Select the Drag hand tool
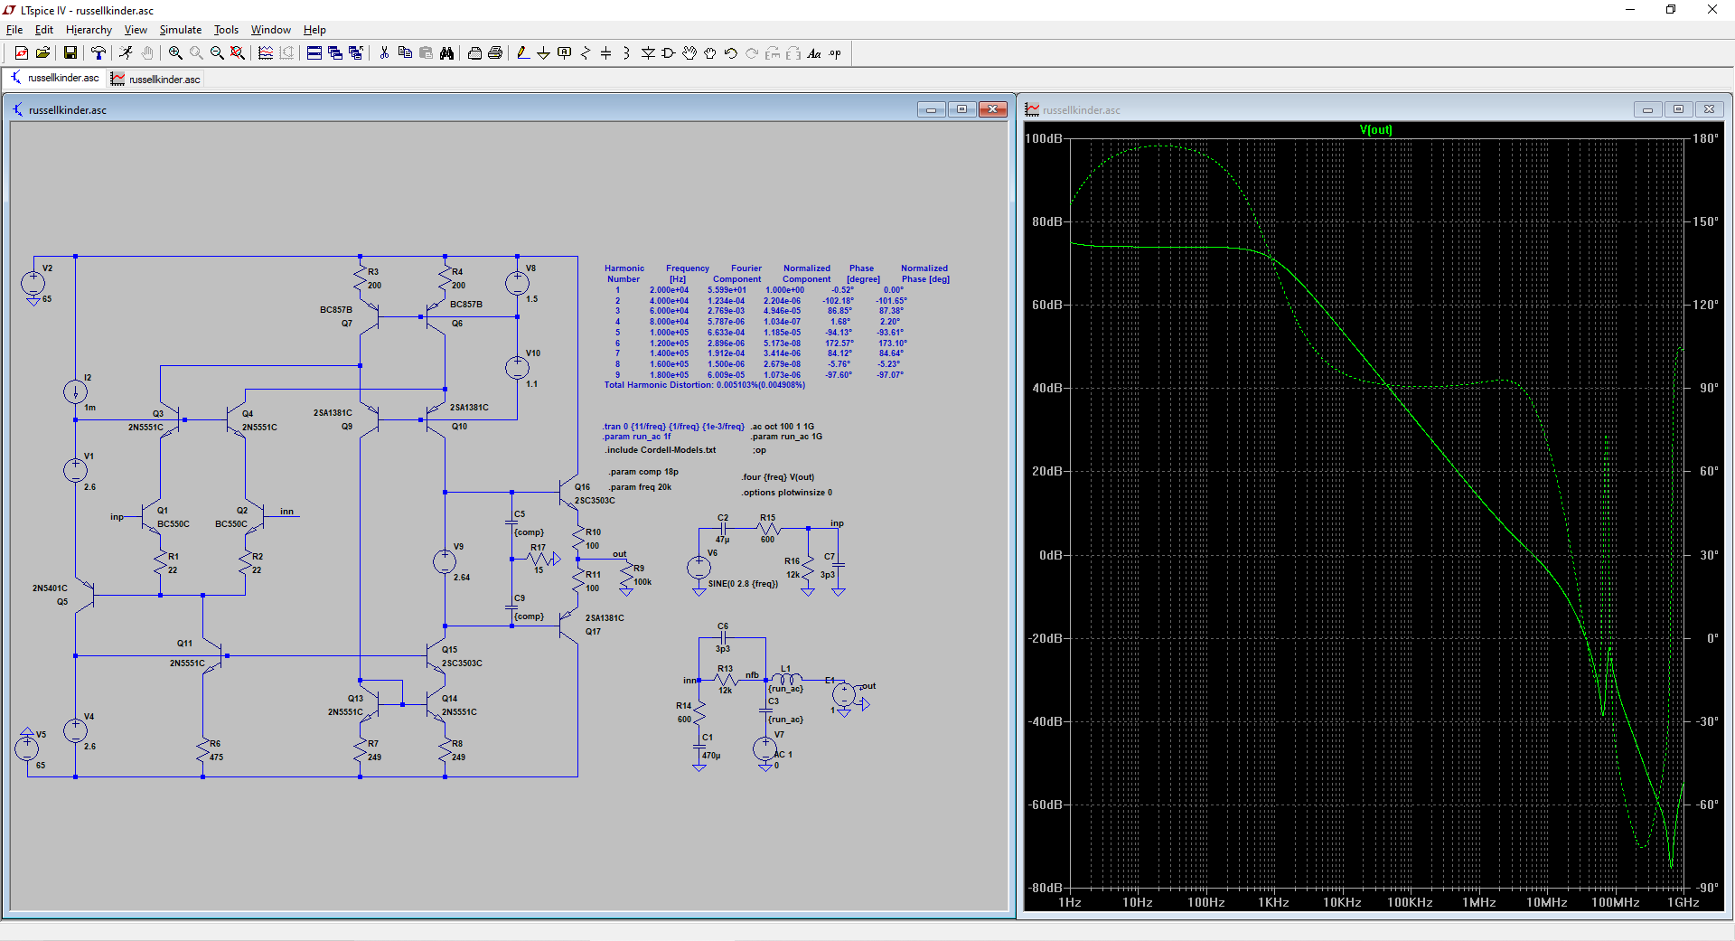Screen dimensions: 1735x941 coord(710,53)
